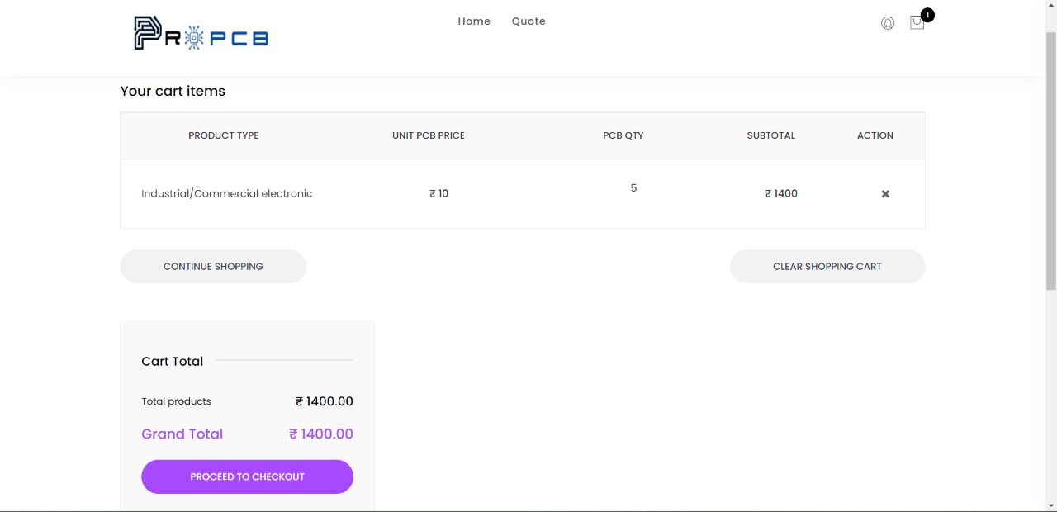The image size is (1057, 512).
Task: Click the Grand Total amount
Action: pos(321,434)
